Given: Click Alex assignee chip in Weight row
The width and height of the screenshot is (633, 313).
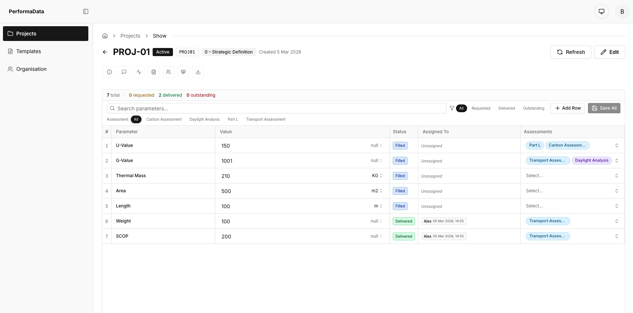Looking at the screenshot, I should pos(443,221).
